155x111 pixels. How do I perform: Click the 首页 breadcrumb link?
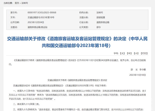(x=17, y=2)
